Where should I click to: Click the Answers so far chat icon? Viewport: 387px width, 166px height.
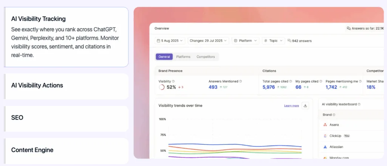click(348, 28)
